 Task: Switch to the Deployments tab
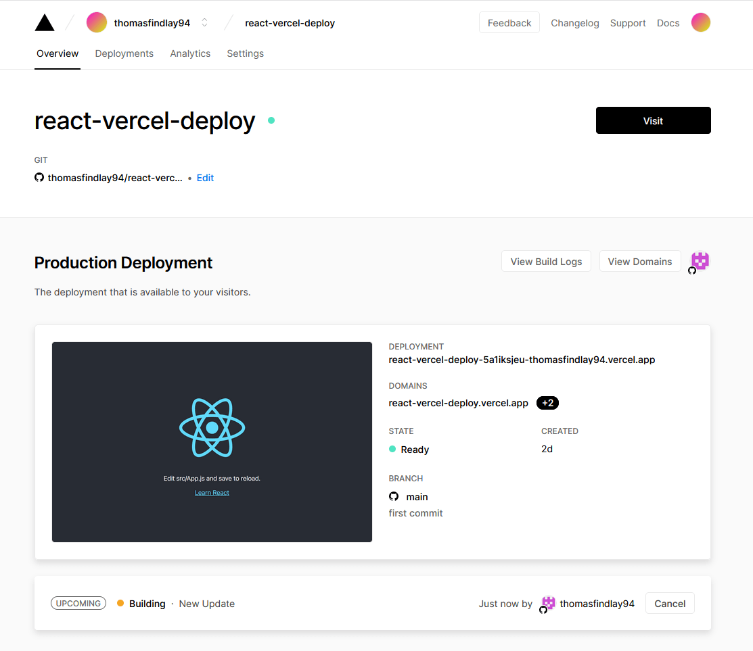click(x=124, y=53)
